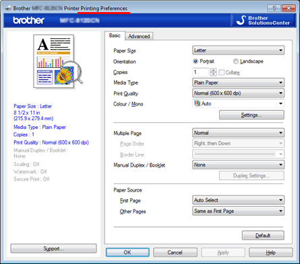
Task: Switch to the Advanced tab
Action: [x=139, y=36]
